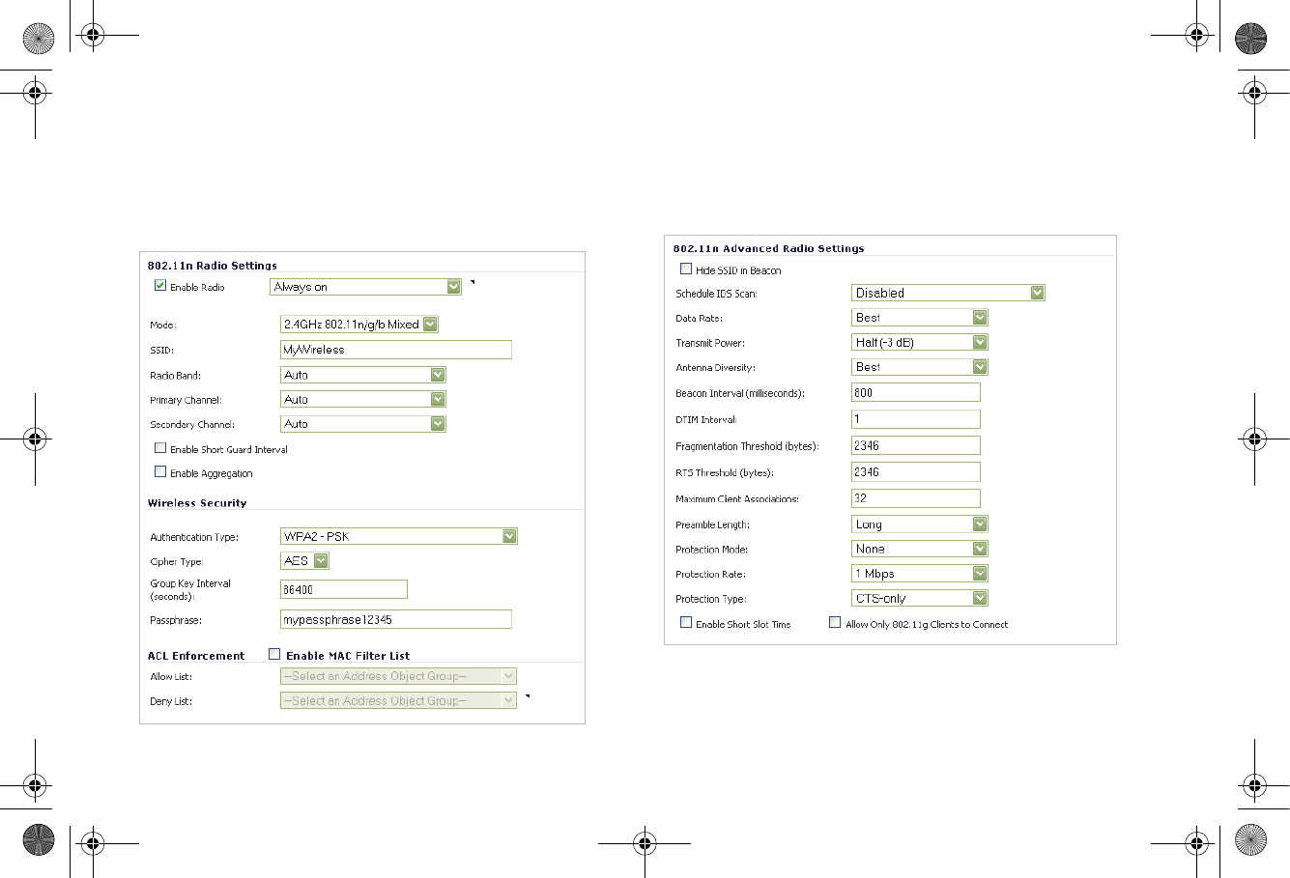1290x878 pixels.
Task: Expand the Radio Band dropdown
Action: pyautogui.click(x=363, y=375)
